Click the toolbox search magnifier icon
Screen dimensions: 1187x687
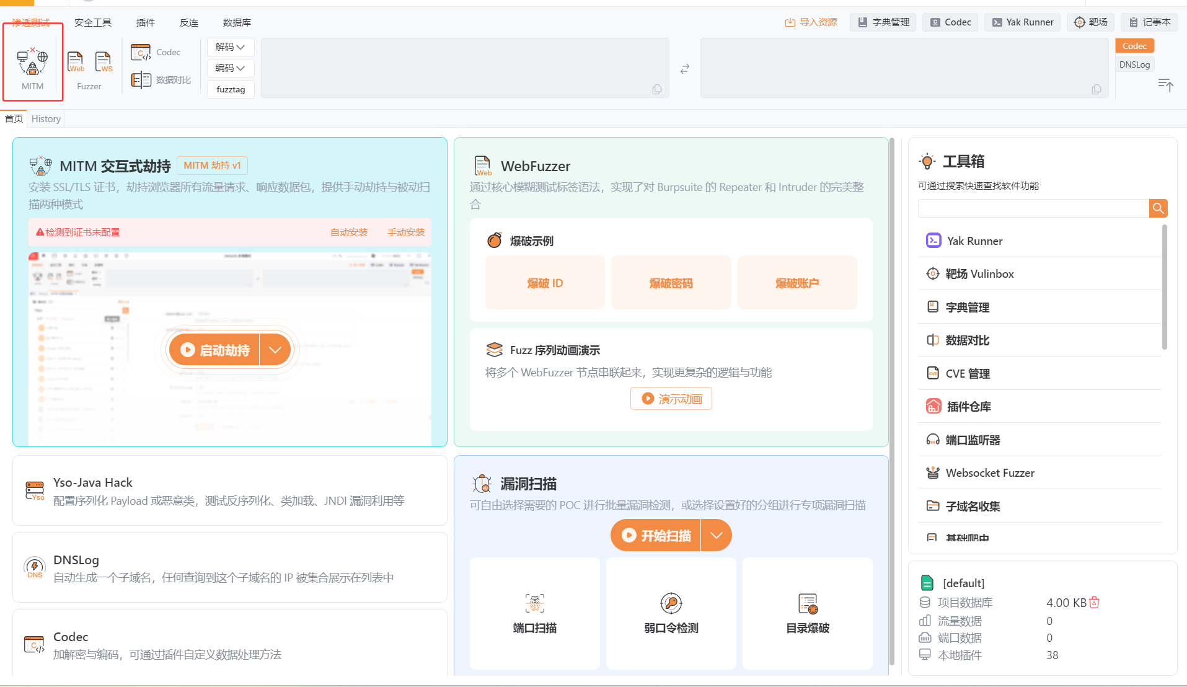click(1158, 208)
